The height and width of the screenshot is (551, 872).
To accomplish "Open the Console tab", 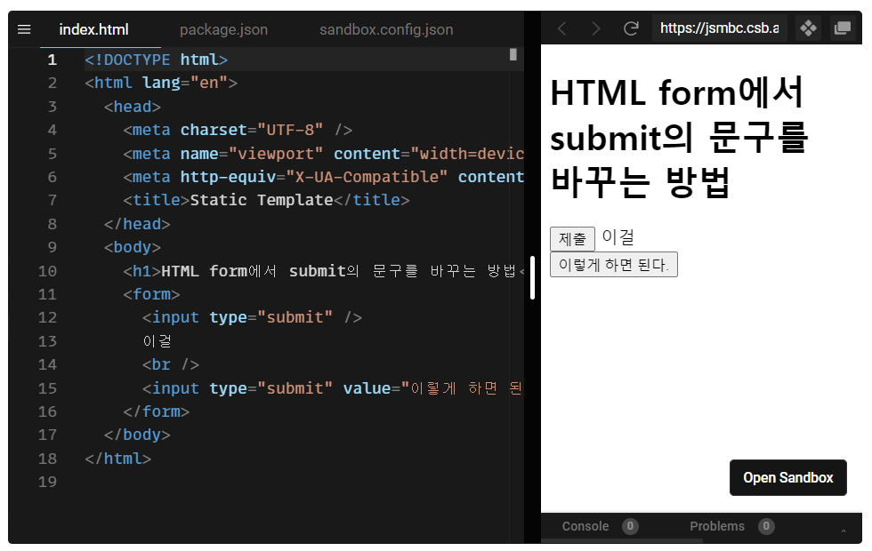I will tap(585, 526).
